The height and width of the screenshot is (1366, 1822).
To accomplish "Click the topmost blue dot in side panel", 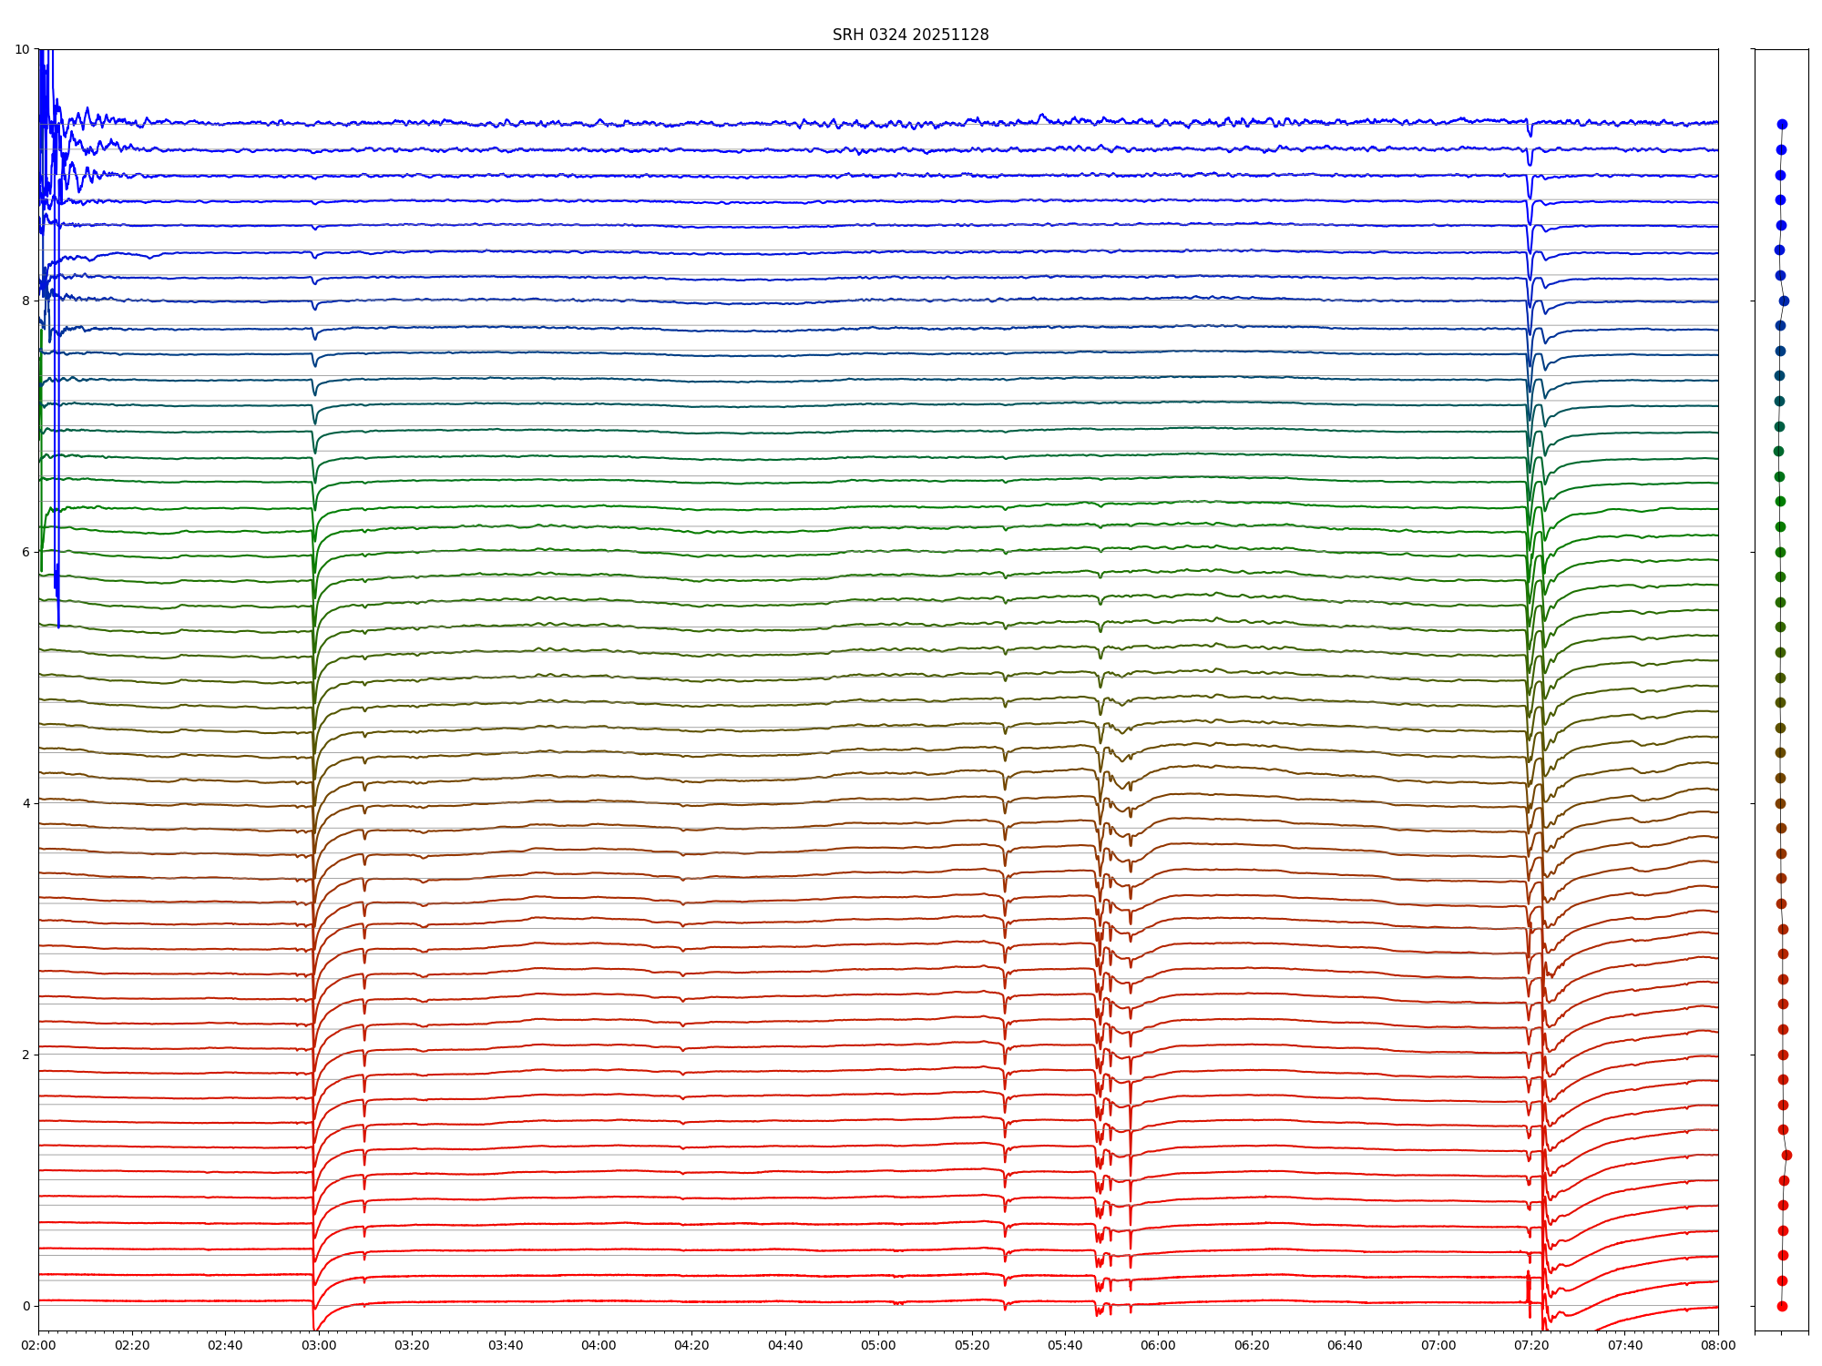I will tap(1782, 125).
